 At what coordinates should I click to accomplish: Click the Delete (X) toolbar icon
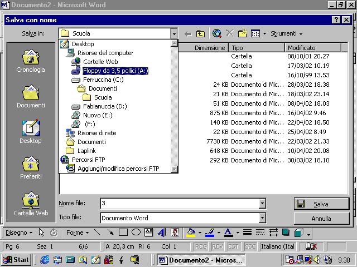(x=229, y=33)
